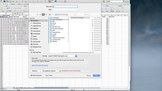The image size is (162, 91).
Task: Select the ewz_20150620 sheet tab
Action: (24, 88)
